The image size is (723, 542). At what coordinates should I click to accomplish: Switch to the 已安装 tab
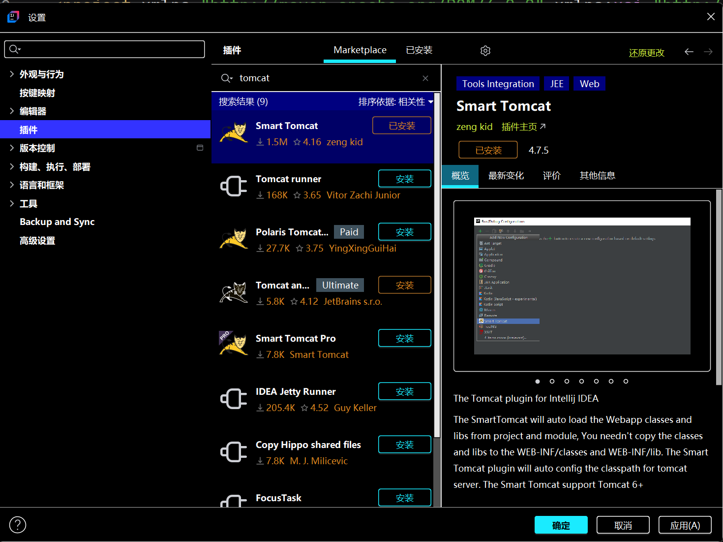(x=419, y=50)
